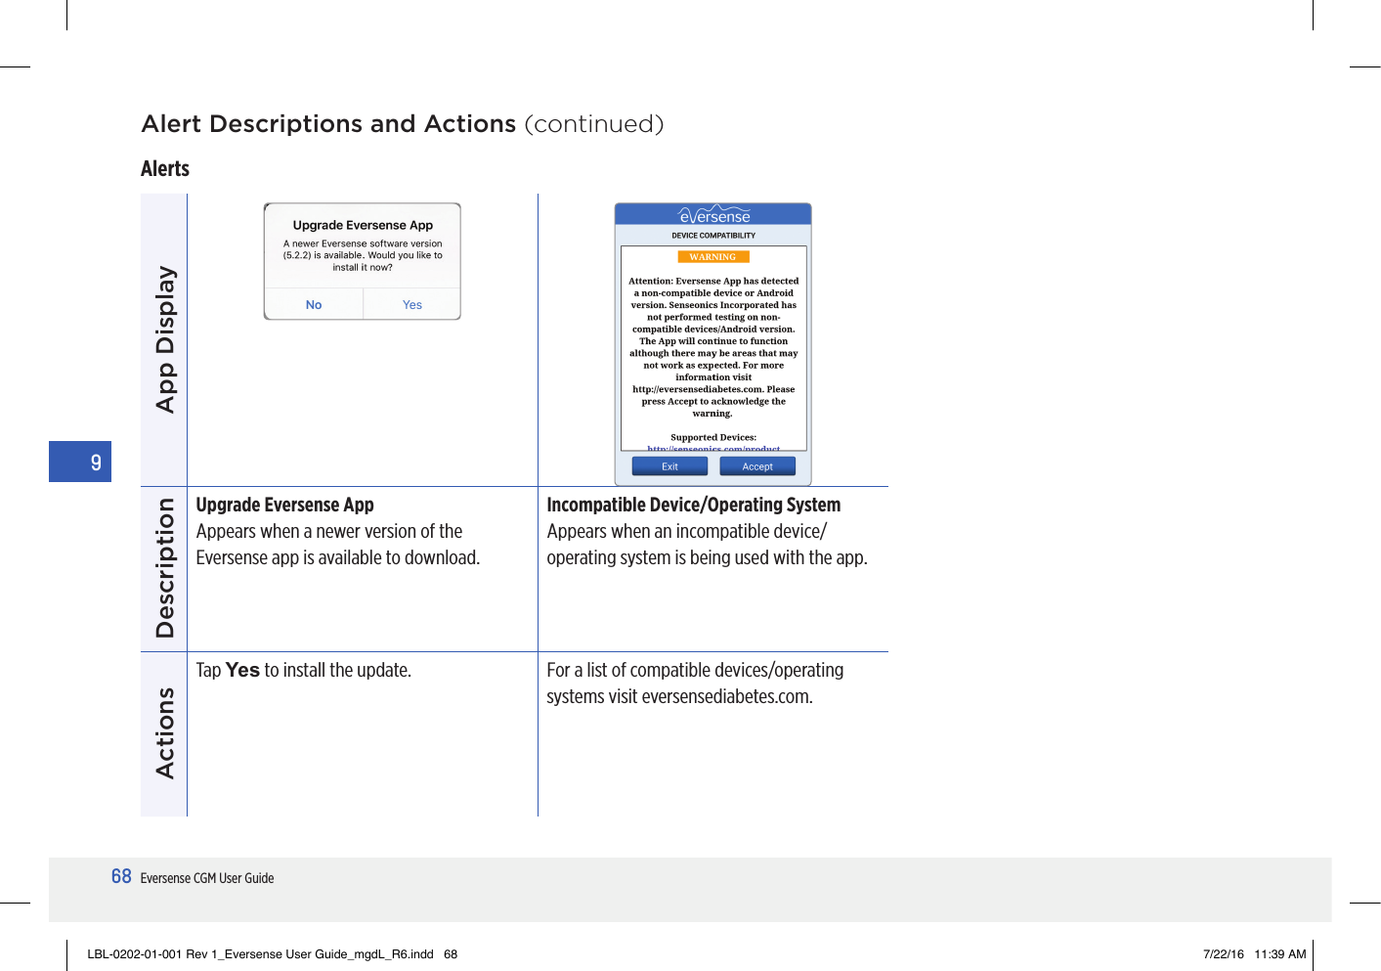Viewport: 1381px width, 971px height.
Task: Click the Eversense logo in warning header
Action: click(x=714, y=214)
